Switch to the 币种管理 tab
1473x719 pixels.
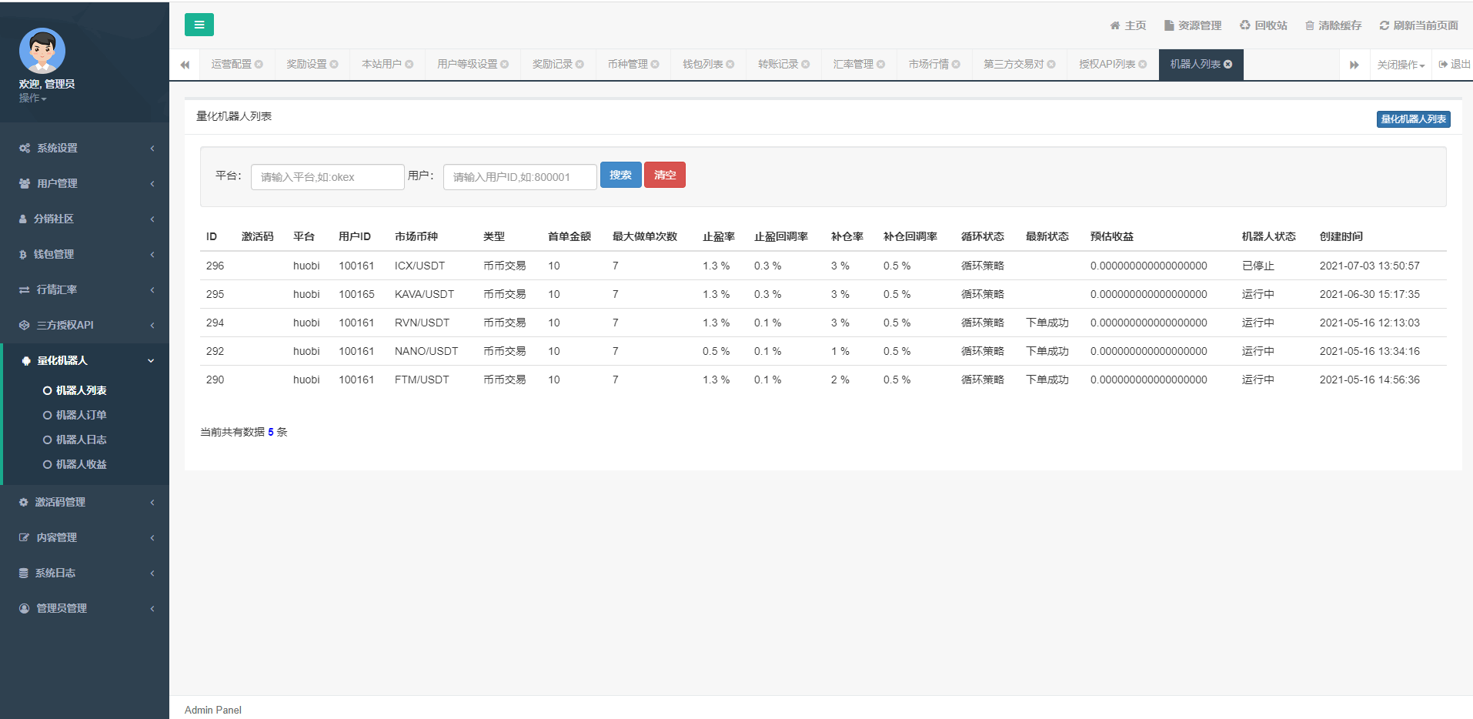coord(627,65)
